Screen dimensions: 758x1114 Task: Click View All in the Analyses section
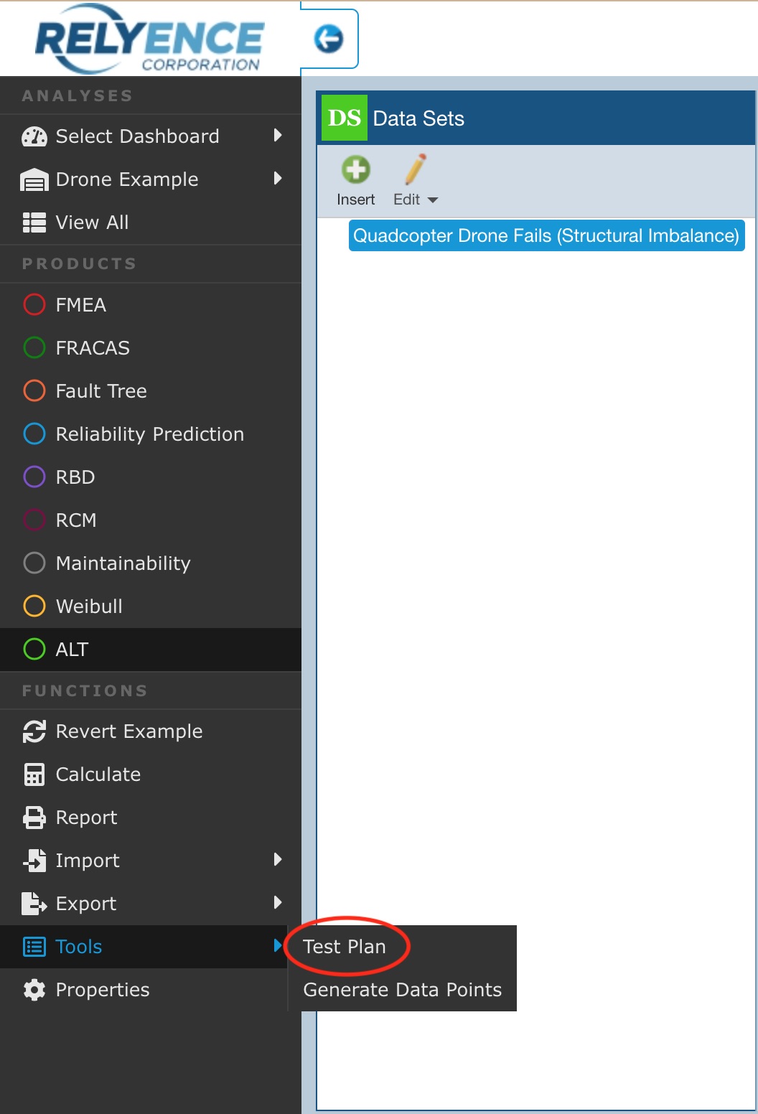coord(92,223)
